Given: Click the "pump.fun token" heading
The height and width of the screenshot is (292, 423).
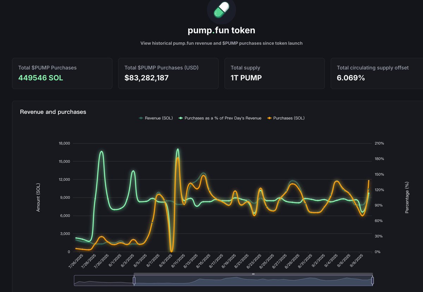Looking at the screenshot, I should point(221,30).
